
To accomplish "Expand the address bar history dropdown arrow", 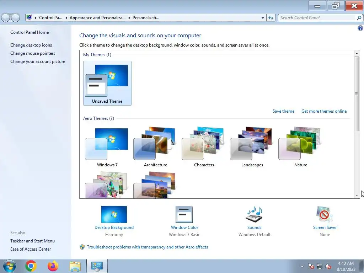I will (x=263, y=18).
